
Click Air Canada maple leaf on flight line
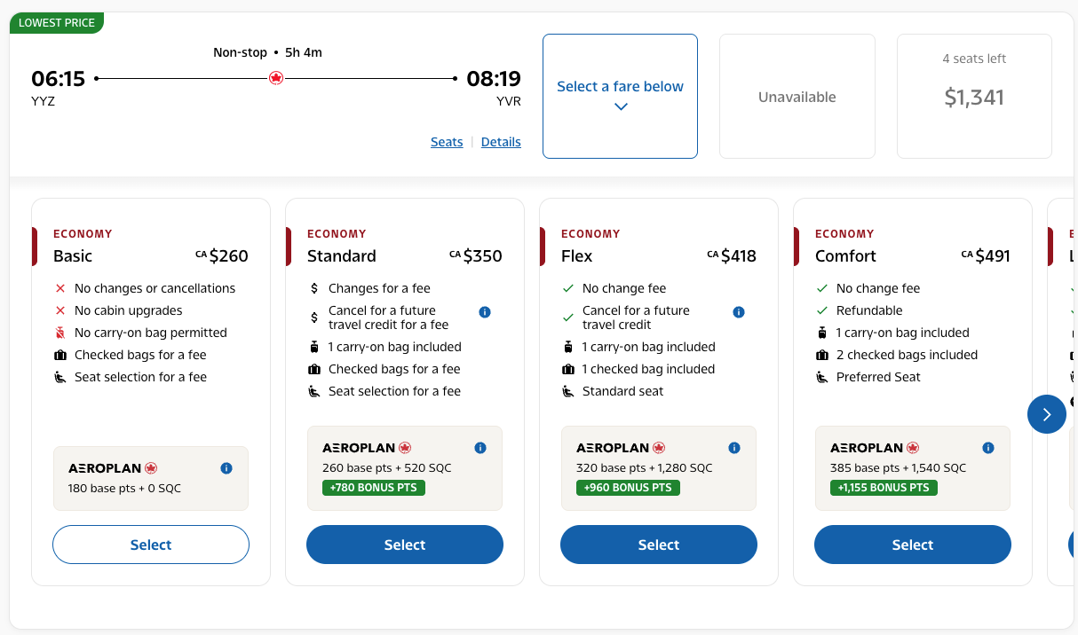tap(276, 78)
